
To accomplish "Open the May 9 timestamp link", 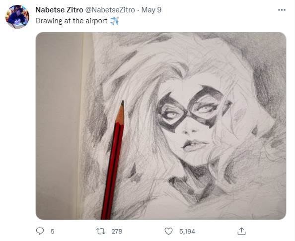I will pyautogui.click(x=151, y=10).
